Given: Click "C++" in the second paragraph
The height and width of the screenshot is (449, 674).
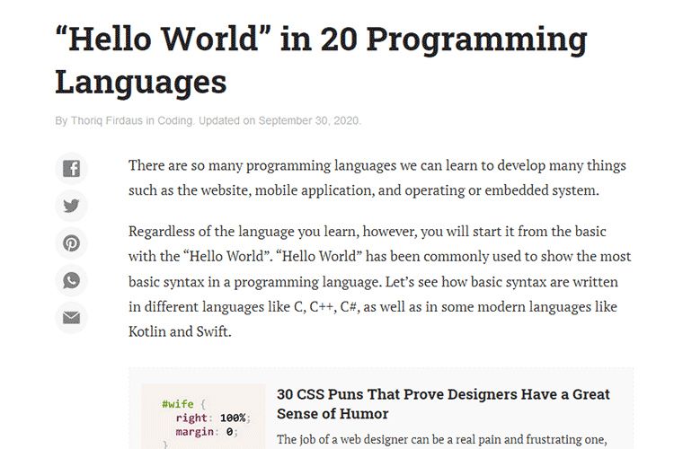Looking at the screenshot, I should pyautogui.click(x=319, y=306).
